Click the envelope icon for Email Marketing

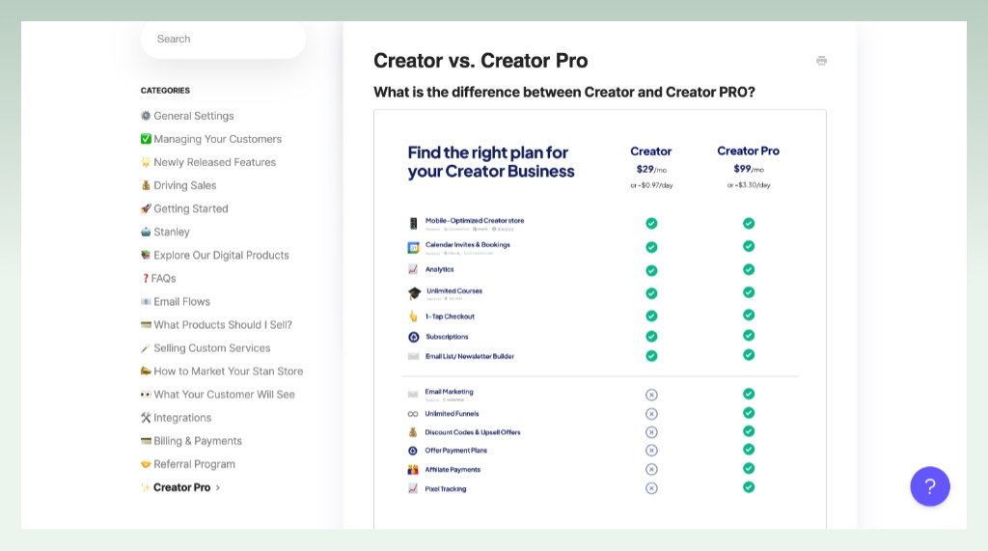413,394
